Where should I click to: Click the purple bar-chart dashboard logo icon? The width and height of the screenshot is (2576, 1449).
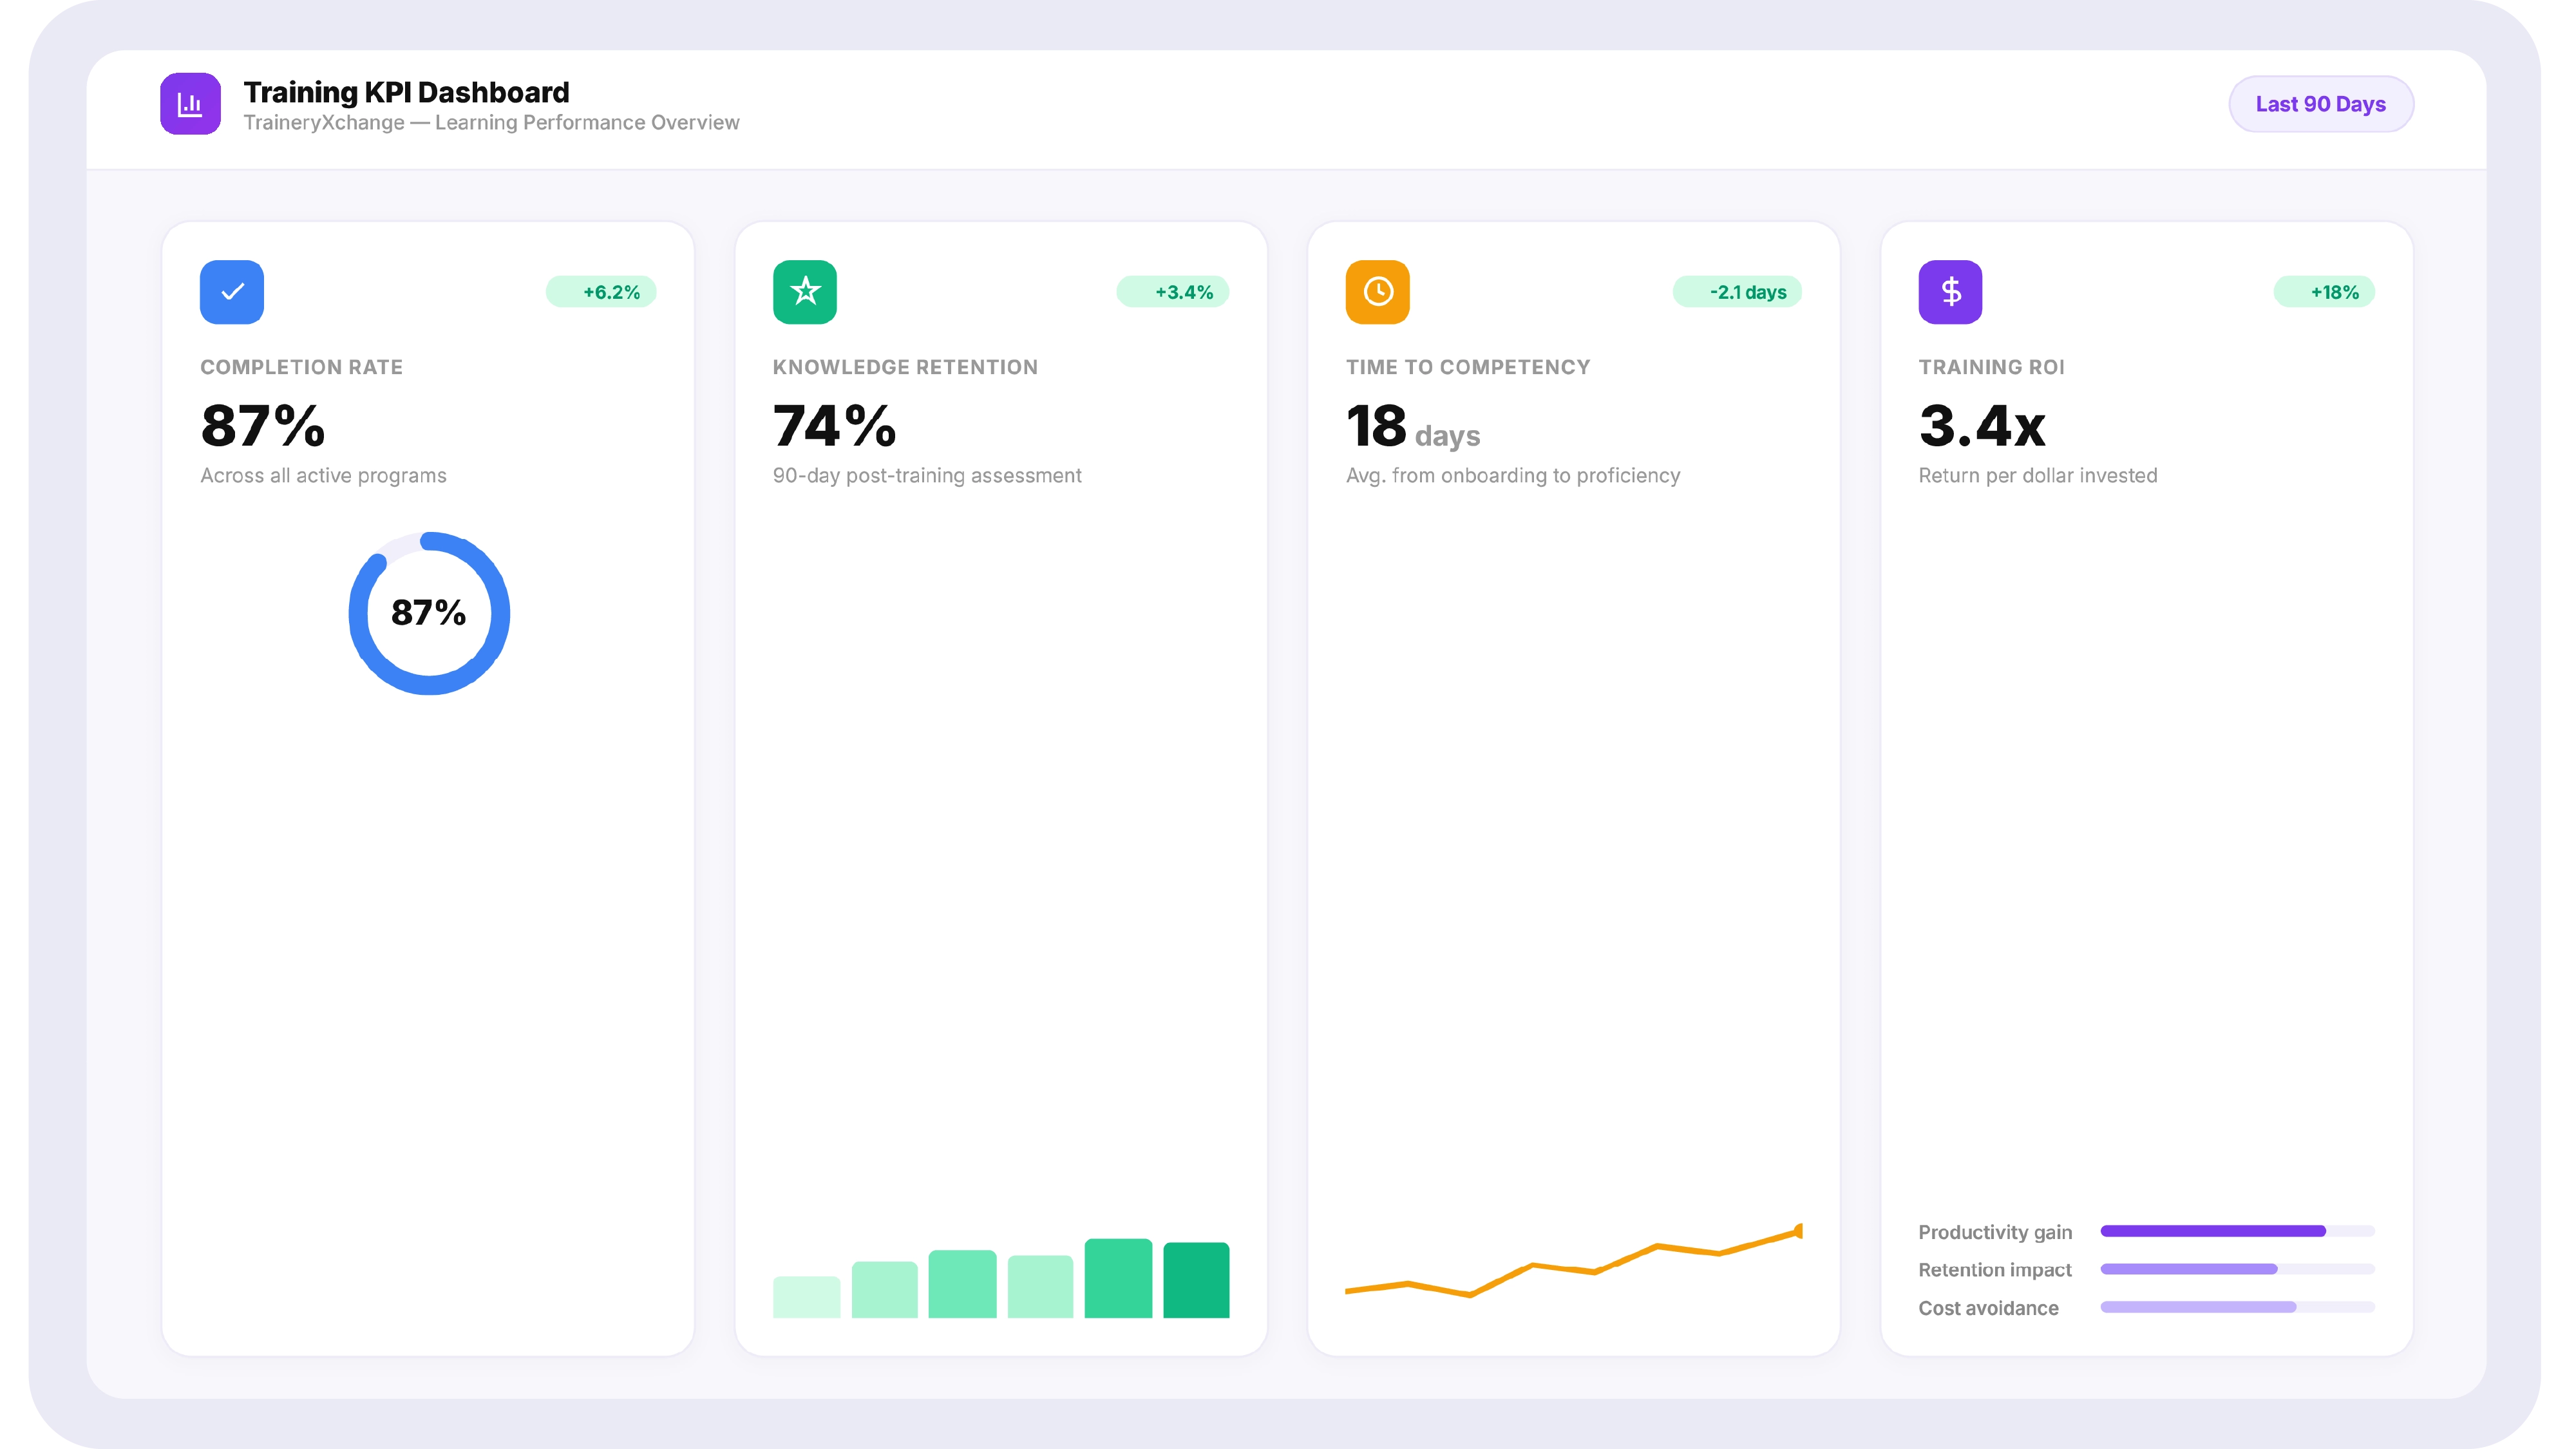click(x=190, y=103)
